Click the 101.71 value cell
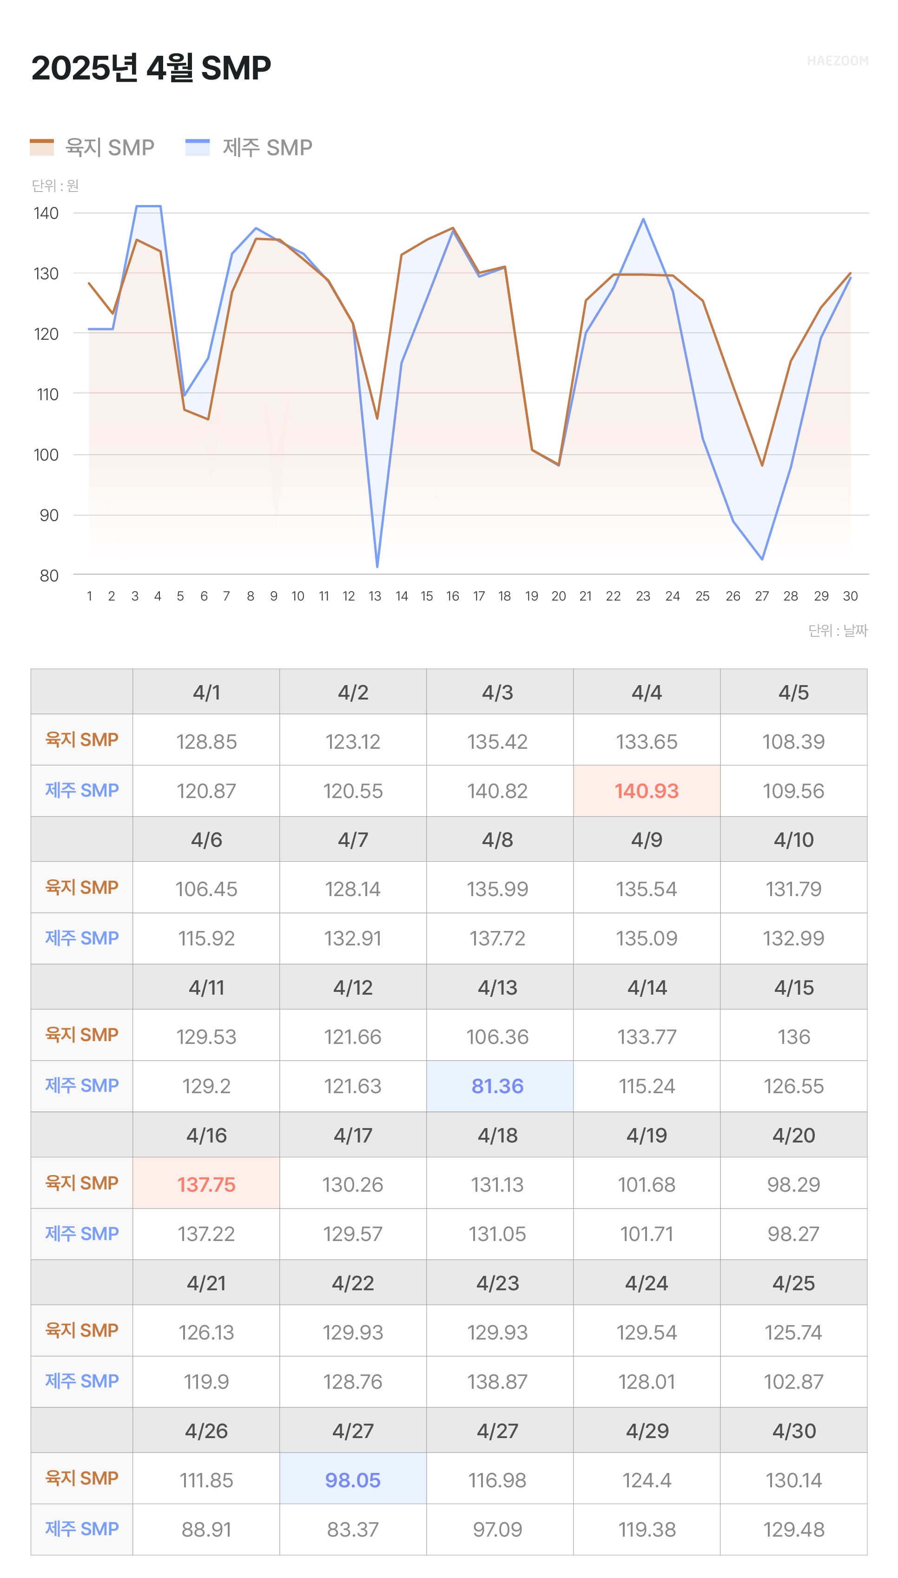This screenshot has width=898, height=1578. [647, 1234]
